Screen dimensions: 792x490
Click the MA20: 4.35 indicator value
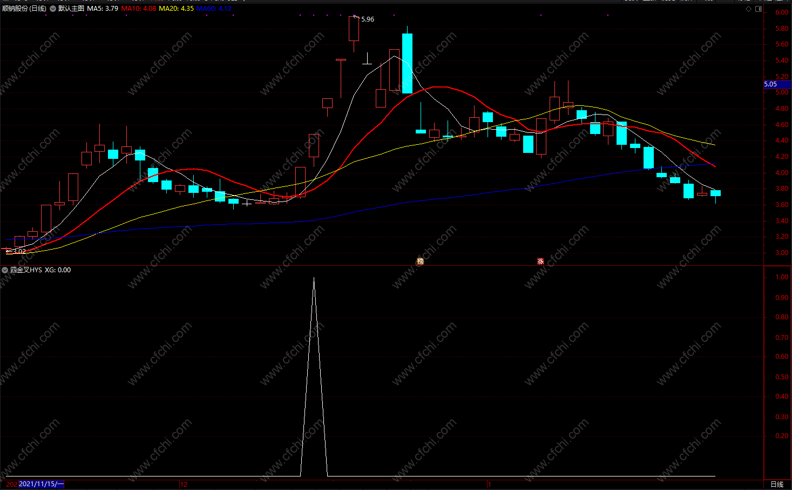pos(177,9)
